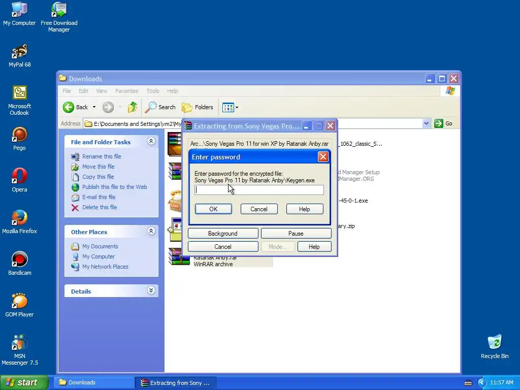520x390 pixels.
Task: Select the file ending in -45-0-1.exe
Action: [353, 201]
